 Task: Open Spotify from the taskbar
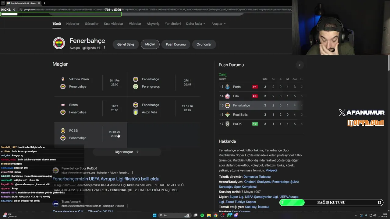coord(202,215)
